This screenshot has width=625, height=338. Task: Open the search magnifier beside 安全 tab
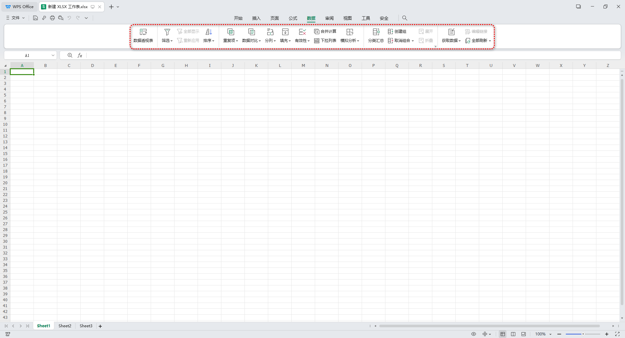point(405,18)
